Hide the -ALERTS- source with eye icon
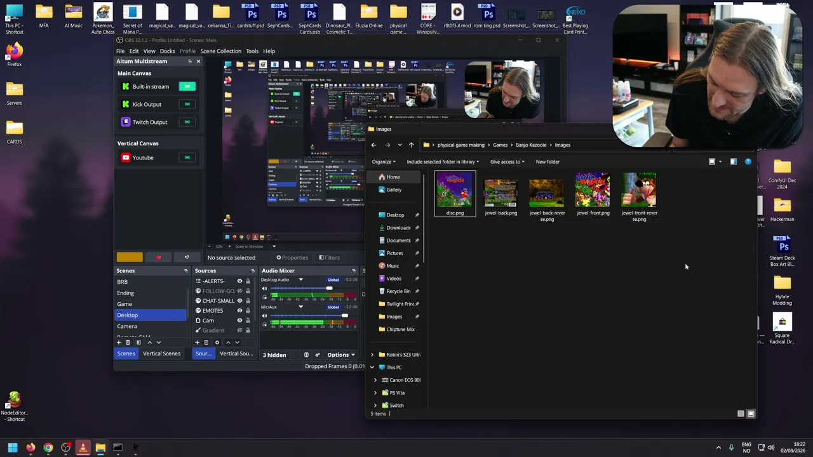This screenshot has width=813, height=457. point(239,281)
